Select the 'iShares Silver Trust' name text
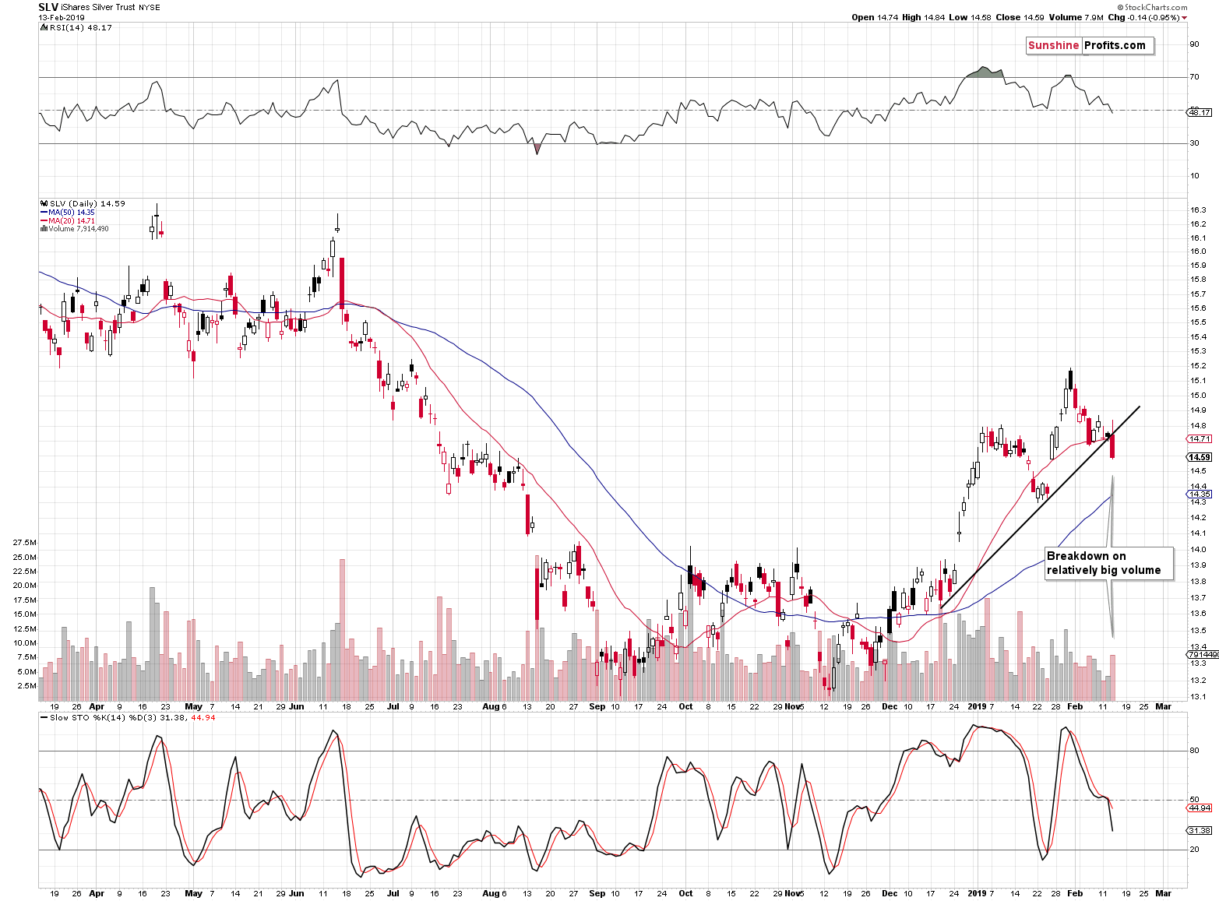Viewport: 1219px width, 901px height. click(97, 8)
